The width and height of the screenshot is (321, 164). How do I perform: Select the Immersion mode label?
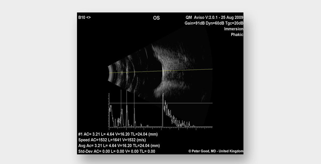click(x=234, y=29)
